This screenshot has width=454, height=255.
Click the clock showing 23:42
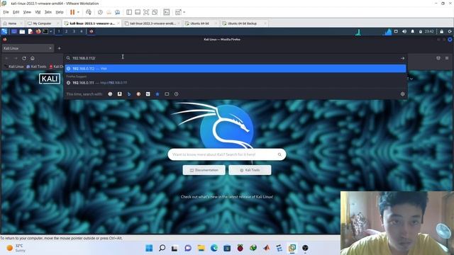pos(429,31)
